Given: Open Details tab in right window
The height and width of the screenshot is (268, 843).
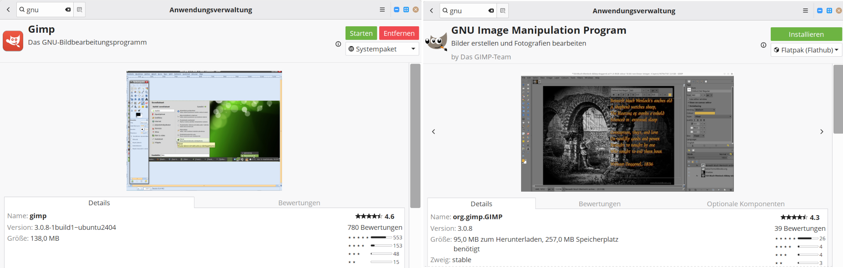Looking at the screenshot, I should (482, 203).
